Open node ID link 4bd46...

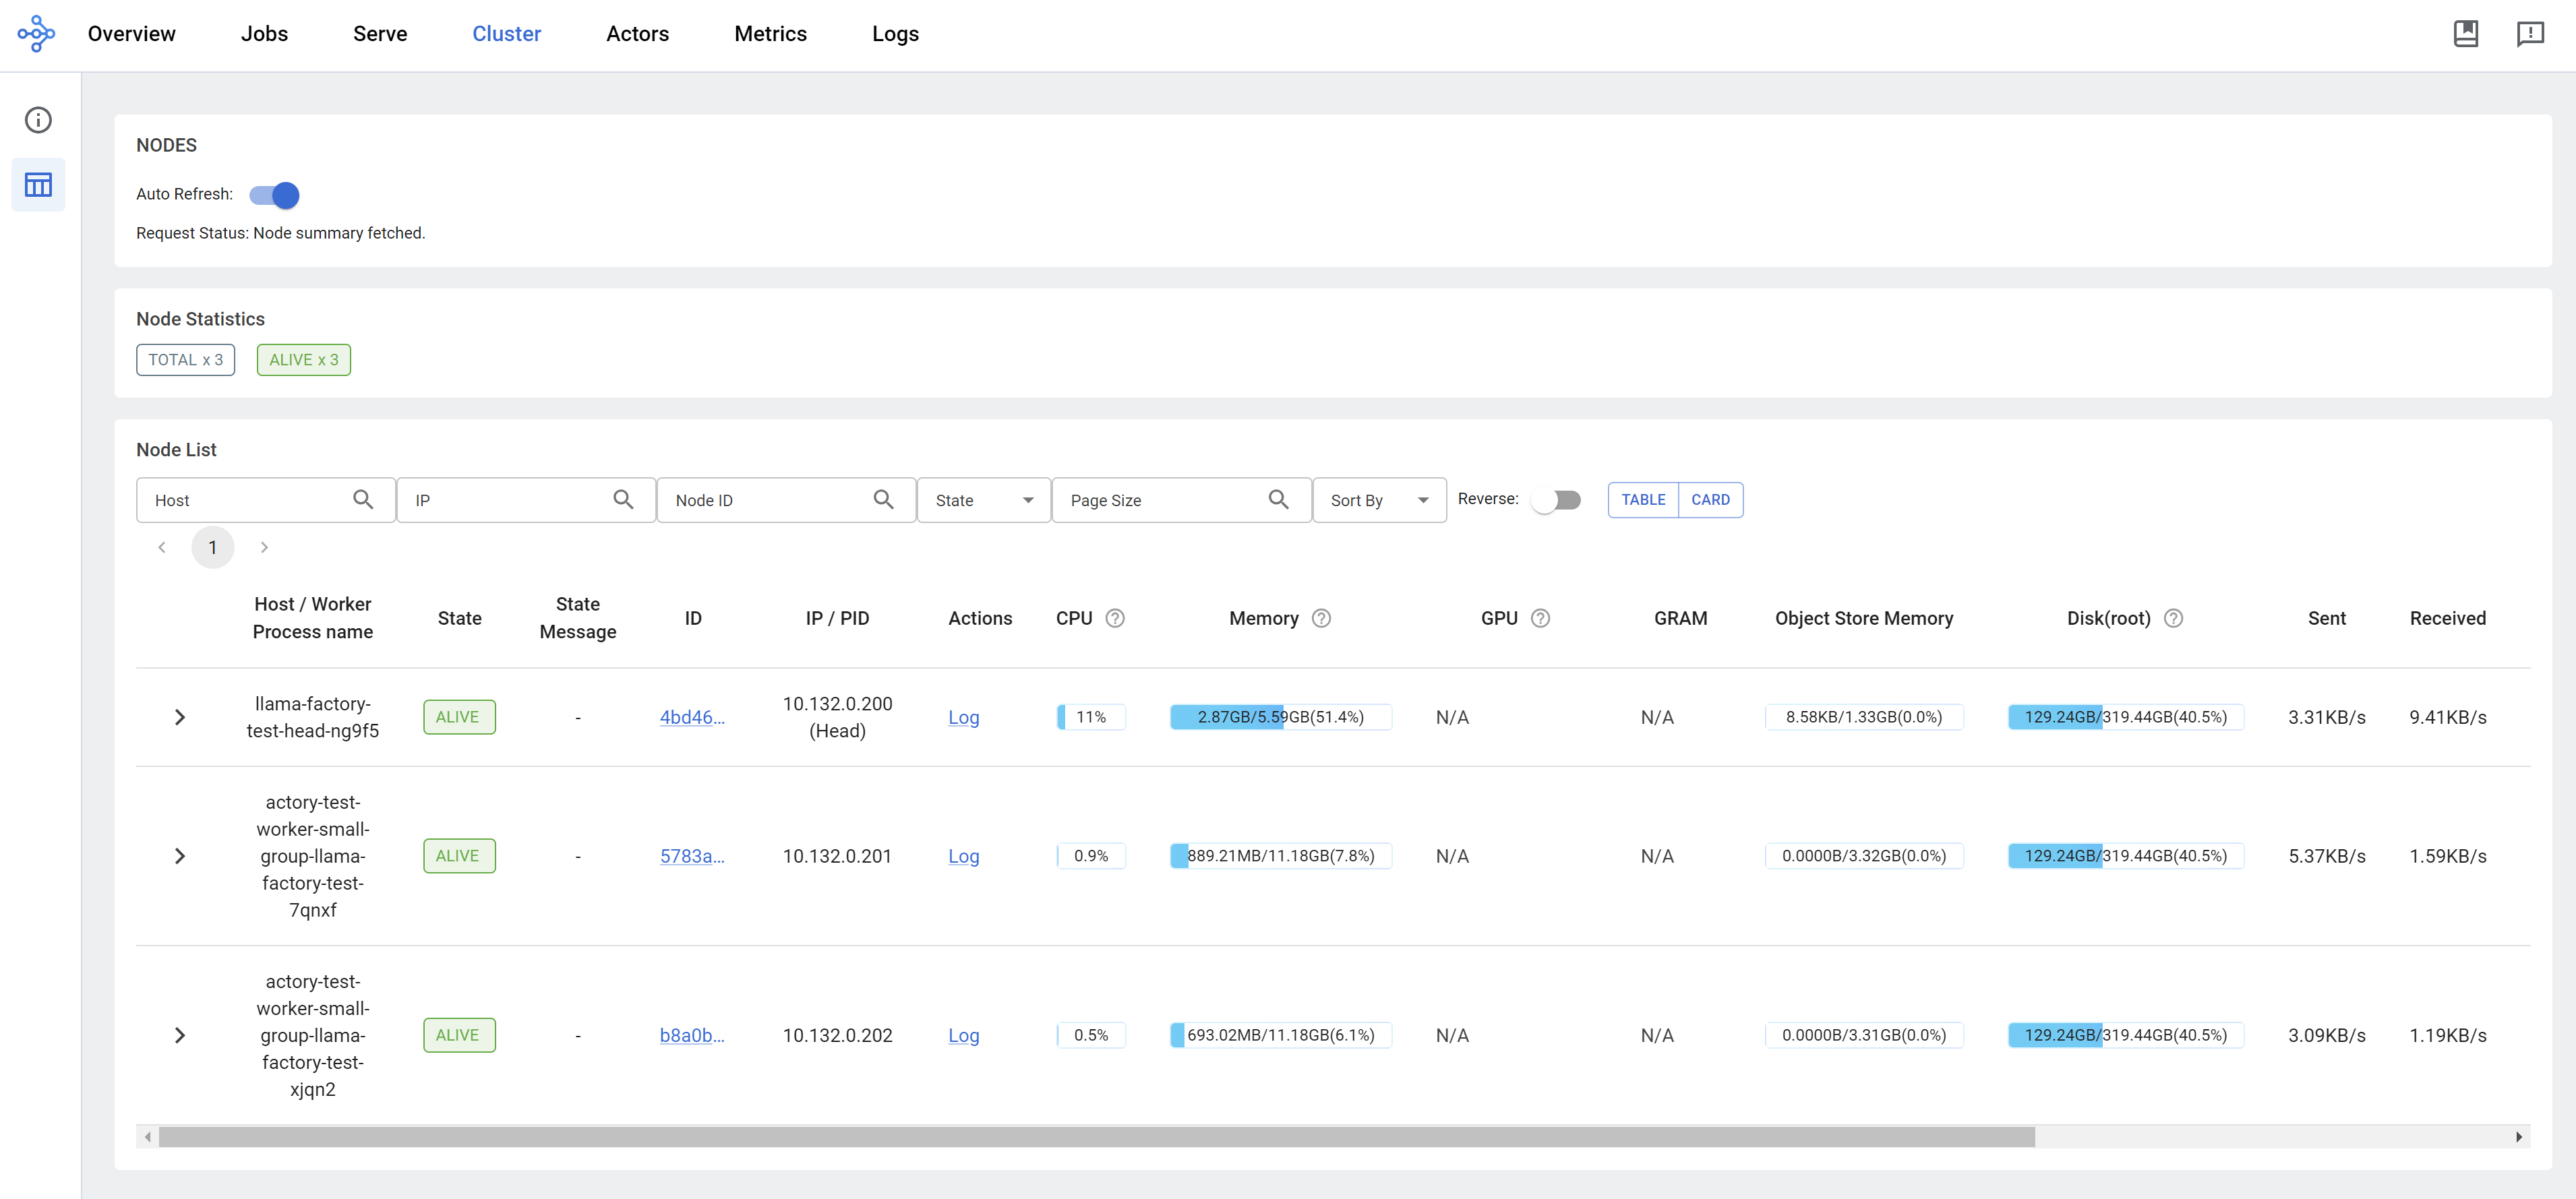click(x=691, y=717)
